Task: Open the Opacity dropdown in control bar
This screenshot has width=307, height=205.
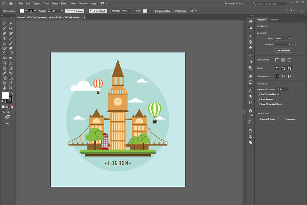Action: pos(134,11)
